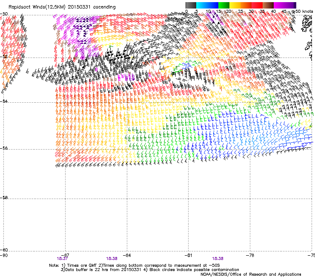Click the gray 0-5 knots legend segment
The image size is (315, 277).
tap(191, 5)
